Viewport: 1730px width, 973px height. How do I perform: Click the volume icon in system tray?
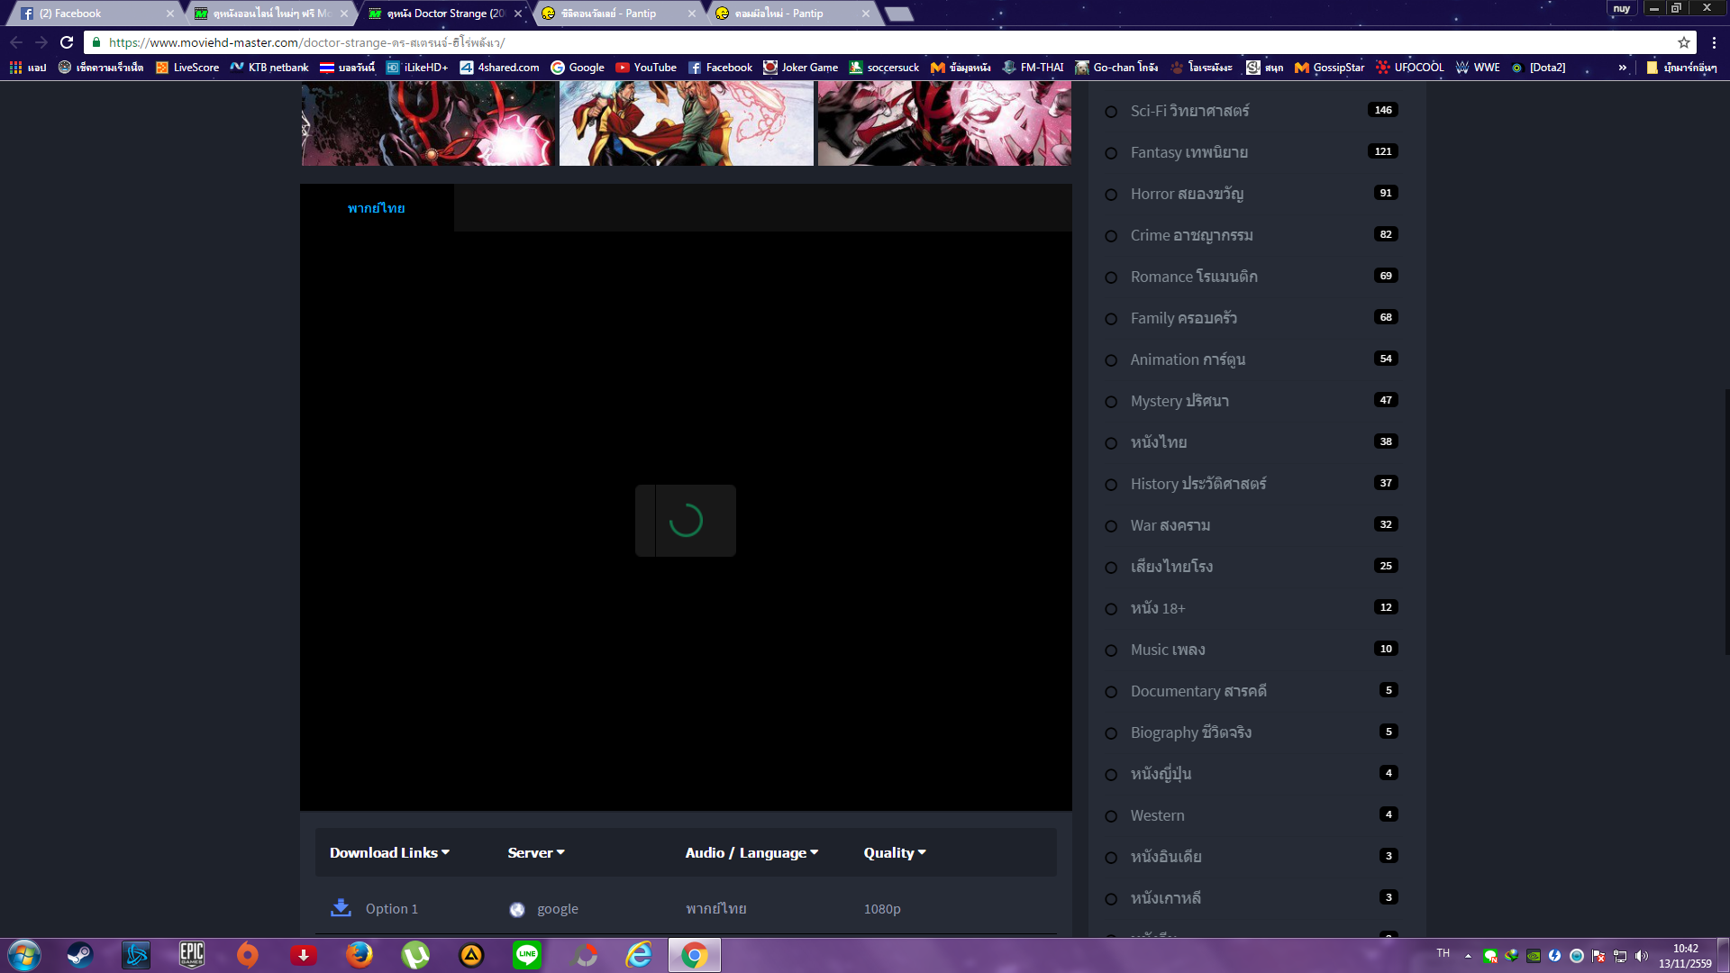point(1642,956)
